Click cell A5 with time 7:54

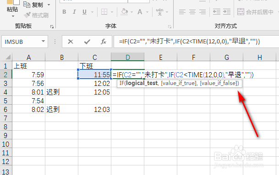click(29, 101)
